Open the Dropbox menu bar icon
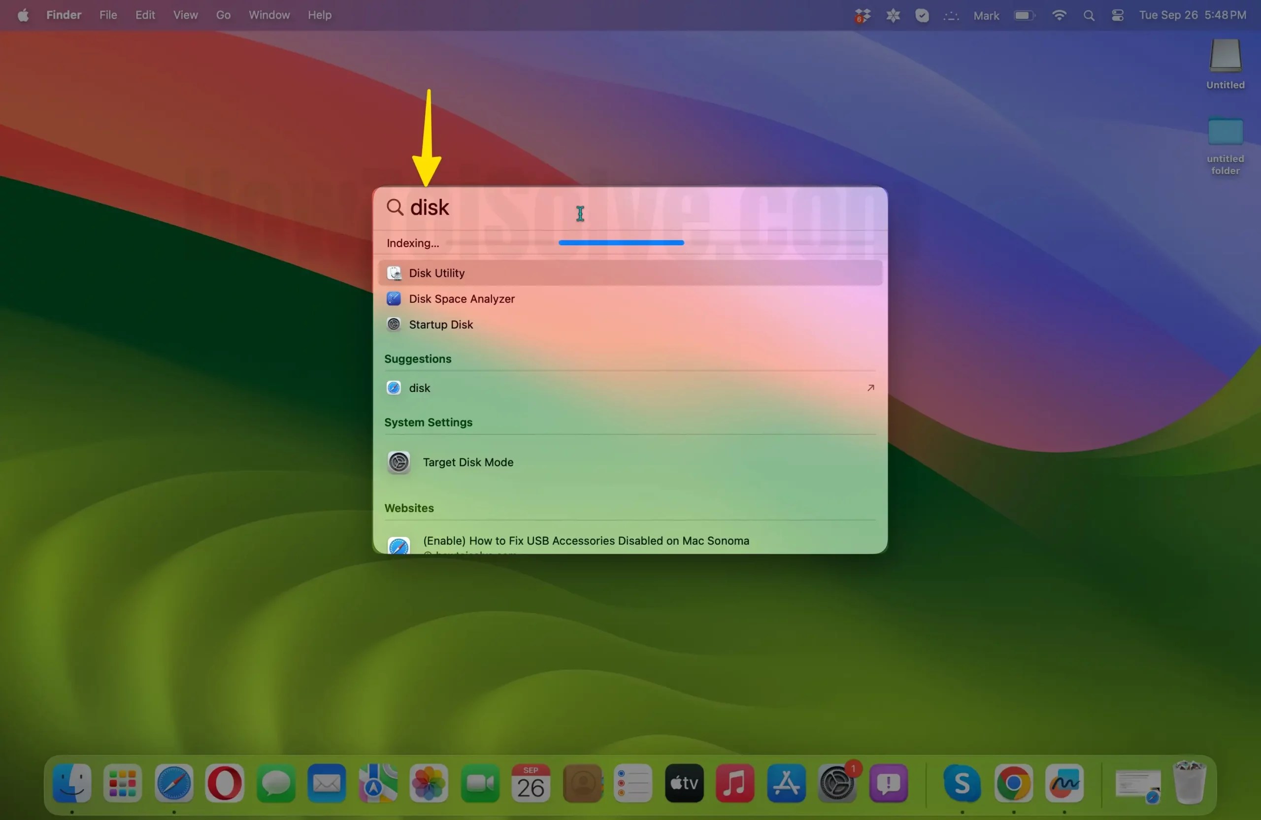The width and height of the screenshot is (1261, 820). (862, 15)
